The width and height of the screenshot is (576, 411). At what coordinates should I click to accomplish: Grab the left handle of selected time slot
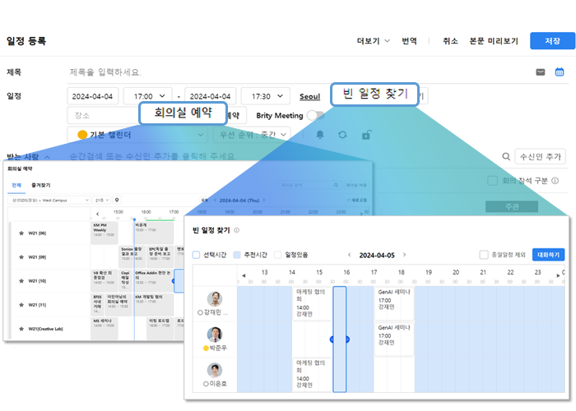pos(332,339)
